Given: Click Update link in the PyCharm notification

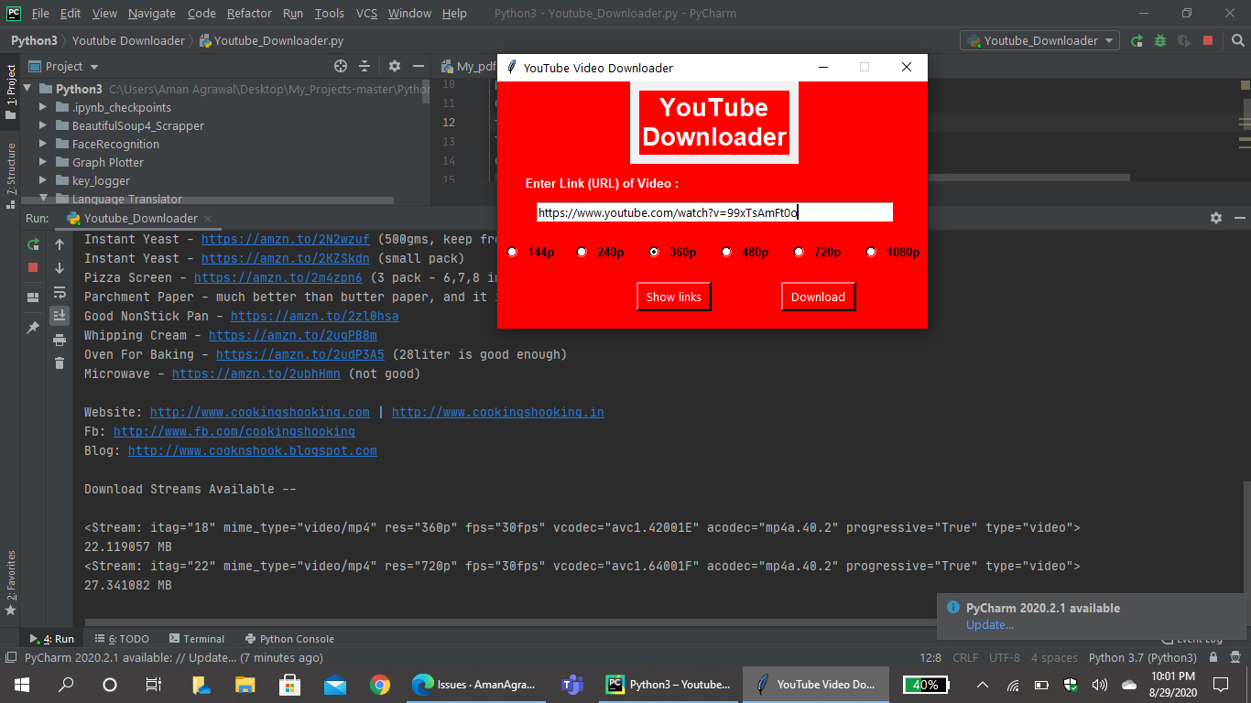Looking at the screenshot, I should point(989,624).
